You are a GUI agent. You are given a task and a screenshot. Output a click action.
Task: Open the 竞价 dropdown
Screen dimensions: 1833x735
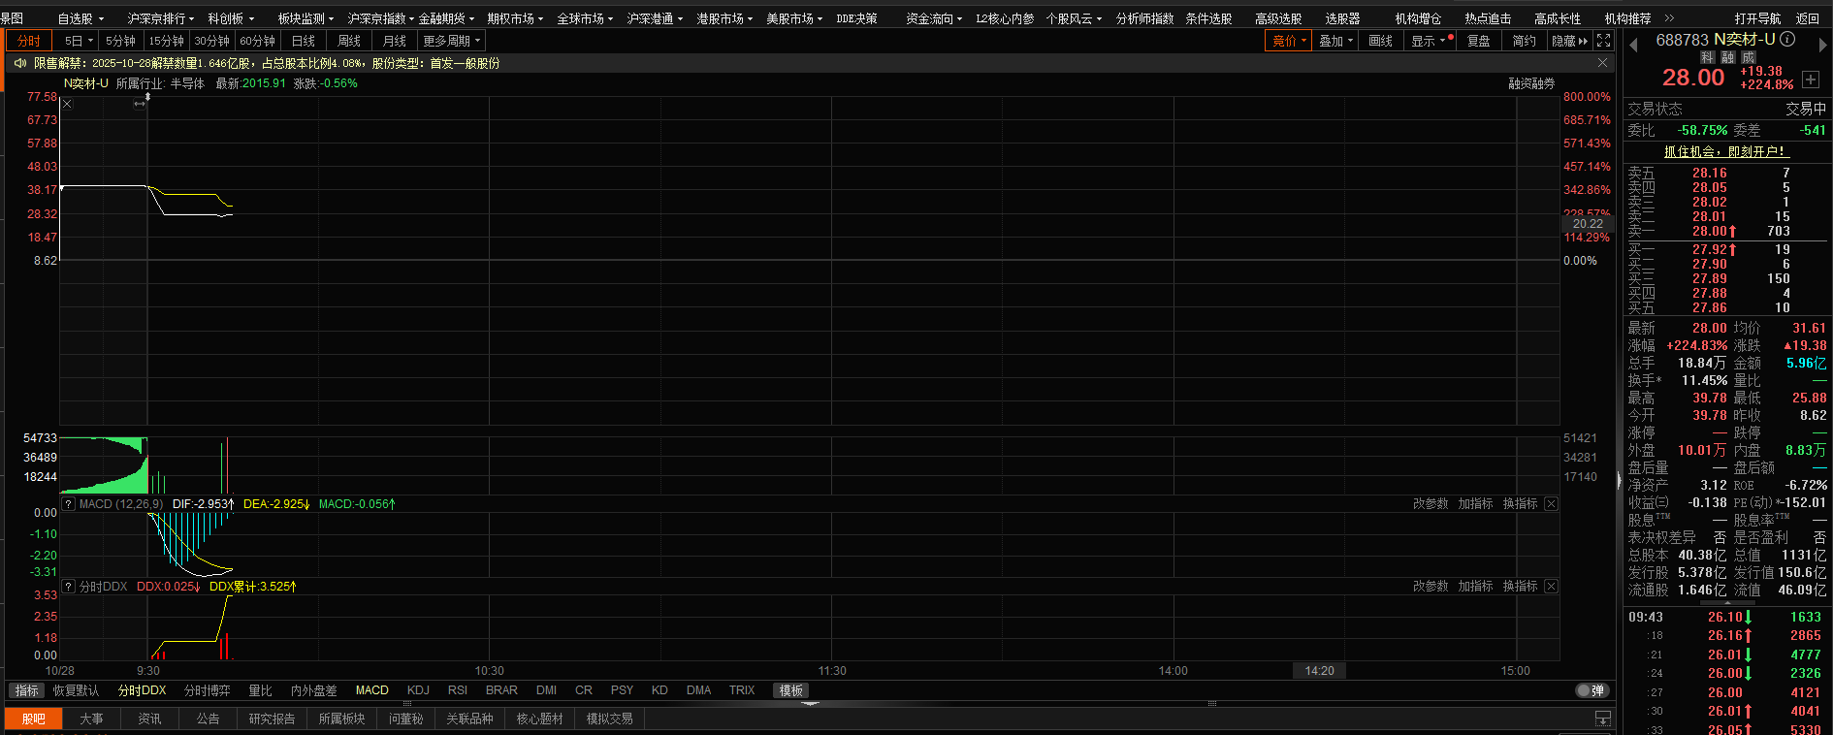[x=1289, y=41]
